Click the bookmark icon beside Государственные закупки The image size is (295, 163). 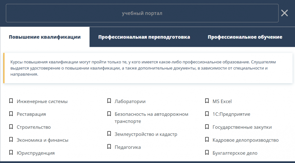(207, 127)
